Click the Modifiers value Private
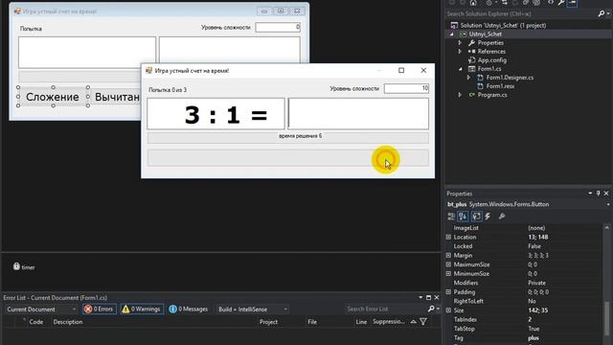 pos(536,283)
